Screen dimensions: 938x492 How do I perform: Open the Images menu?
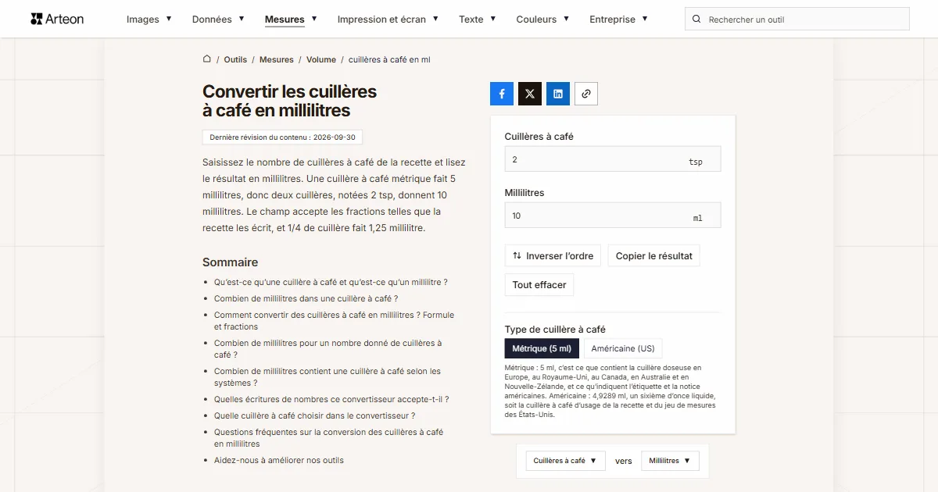click(149, 20)
